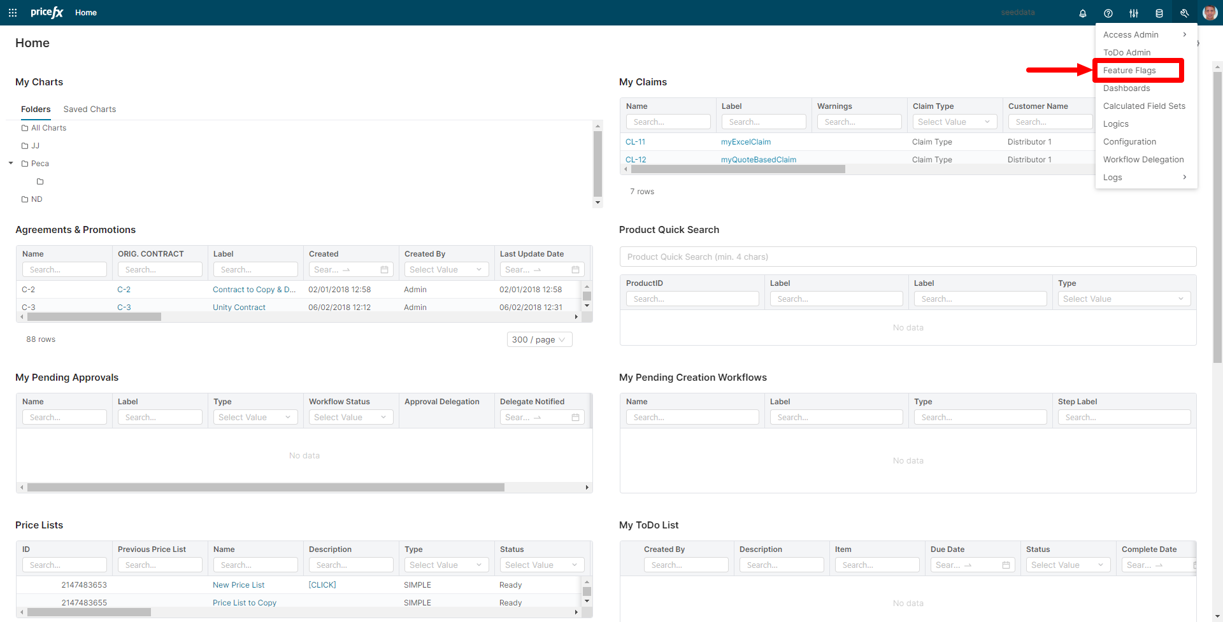Open the myExcelClaim claim link
Screen dimensions: 1223x622
click(x=745, y=142)
